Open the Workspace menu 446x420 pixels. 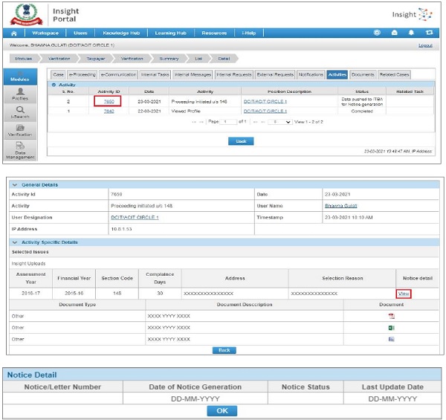tap(45, 33)
